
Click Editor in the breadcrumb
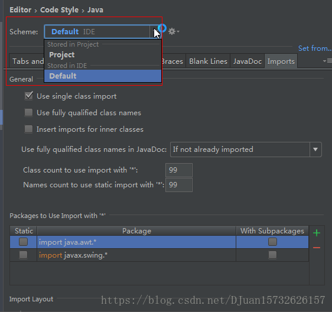pos(20,9)
